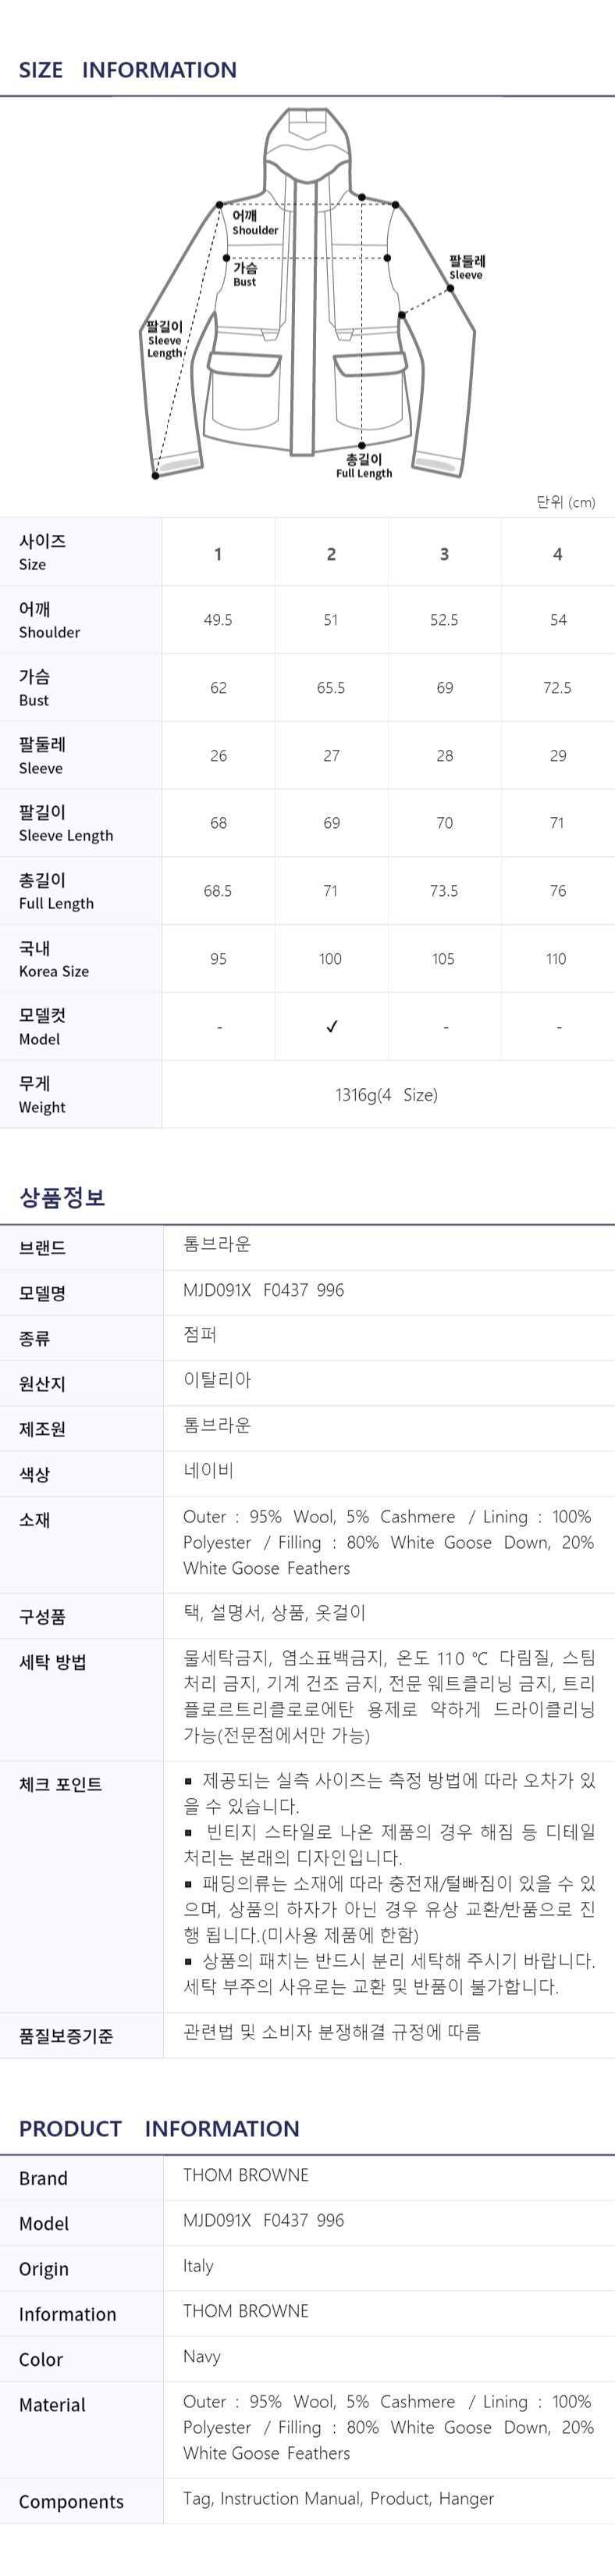This screenshot has width=615, height=2576.
Task: Click the 52.5 shoulder measurement cell
Action: coord(444,620)
